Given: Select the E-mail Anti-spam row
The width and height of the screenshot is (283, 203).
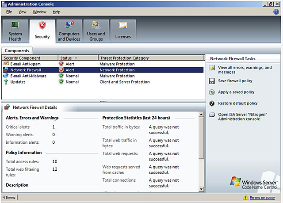Looking at the screenshot, I should click(x=103, y=64).
